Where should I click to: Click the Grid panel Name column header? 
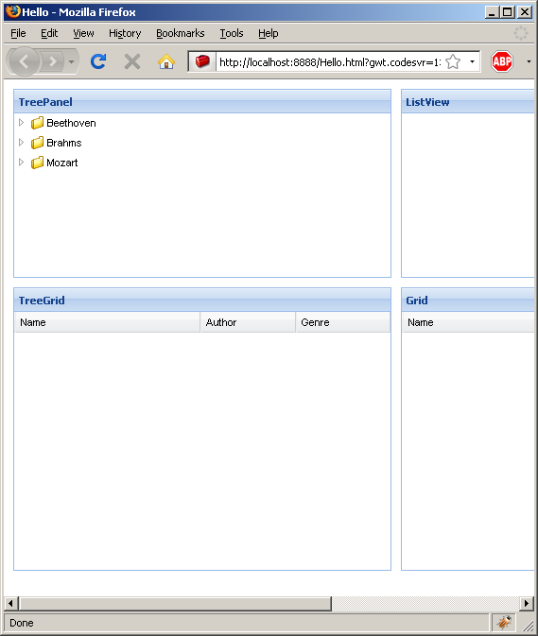point(468,322)
